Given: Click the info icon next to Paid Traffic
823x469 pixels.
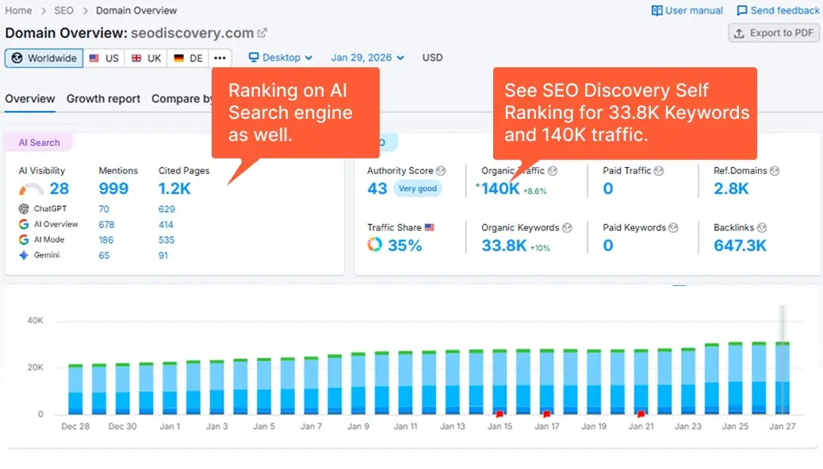Looking at the screenshot, I should coord(659,170).
